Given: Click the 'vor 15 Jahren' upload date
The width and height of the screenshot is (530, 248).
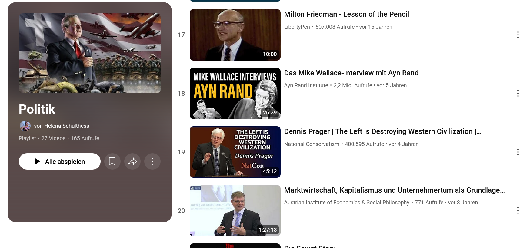Looking at the screenshot, I should [376, 27].
